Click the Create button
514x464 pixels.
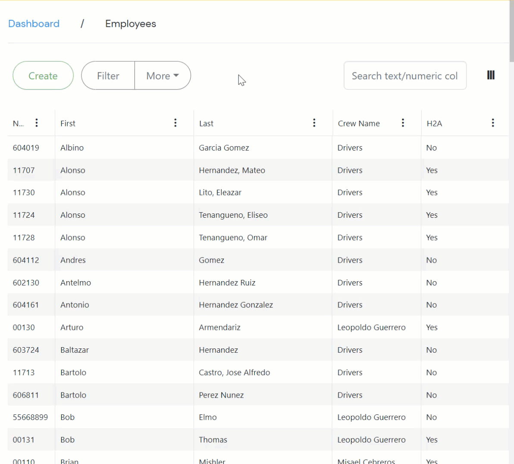[43, 76]
